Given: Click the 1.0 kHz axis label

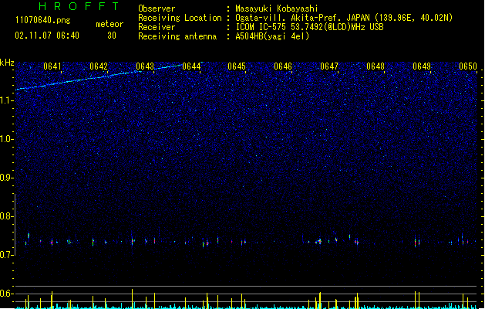Looking at the screenshot, I should click(6, 139).
